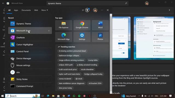Open Word from Top apps

coord(100,25)
